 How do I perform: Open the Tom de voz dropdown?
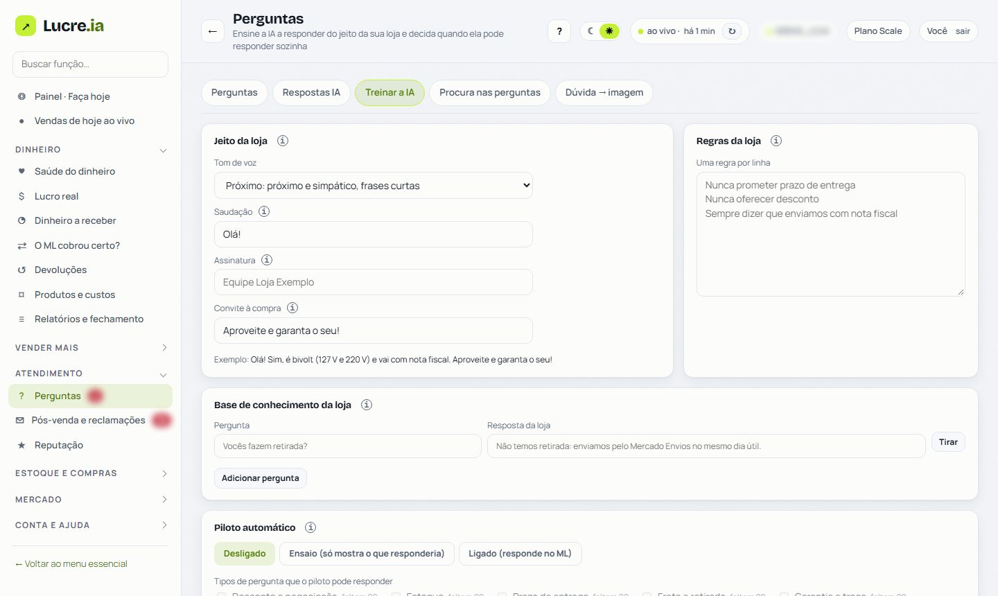374,186
